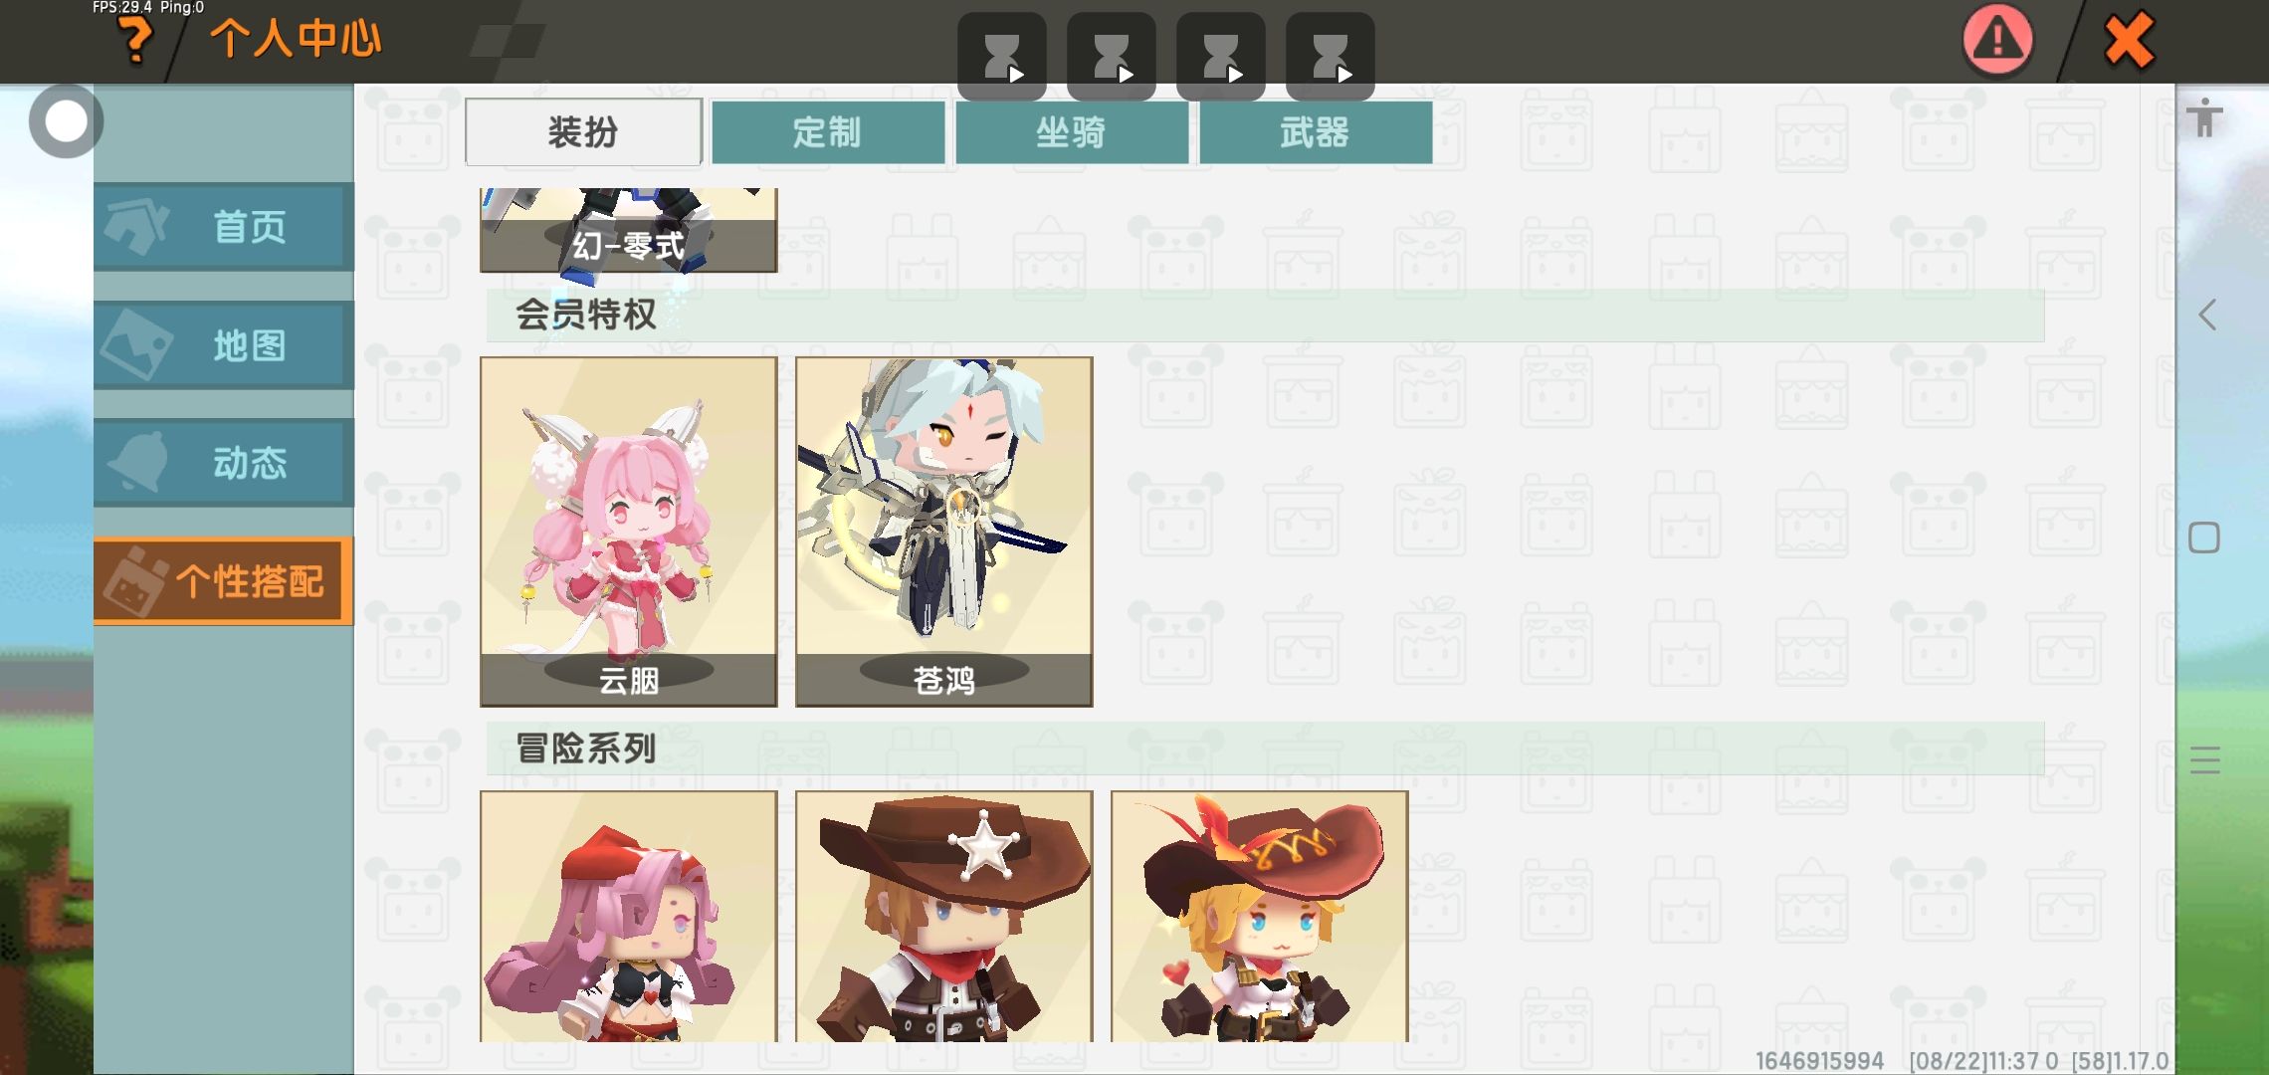The width and height of the screenshot is (2269, 1075).
Task: Open the 武器 tab
Action: pyautogui.click(x=1316, y=131)
